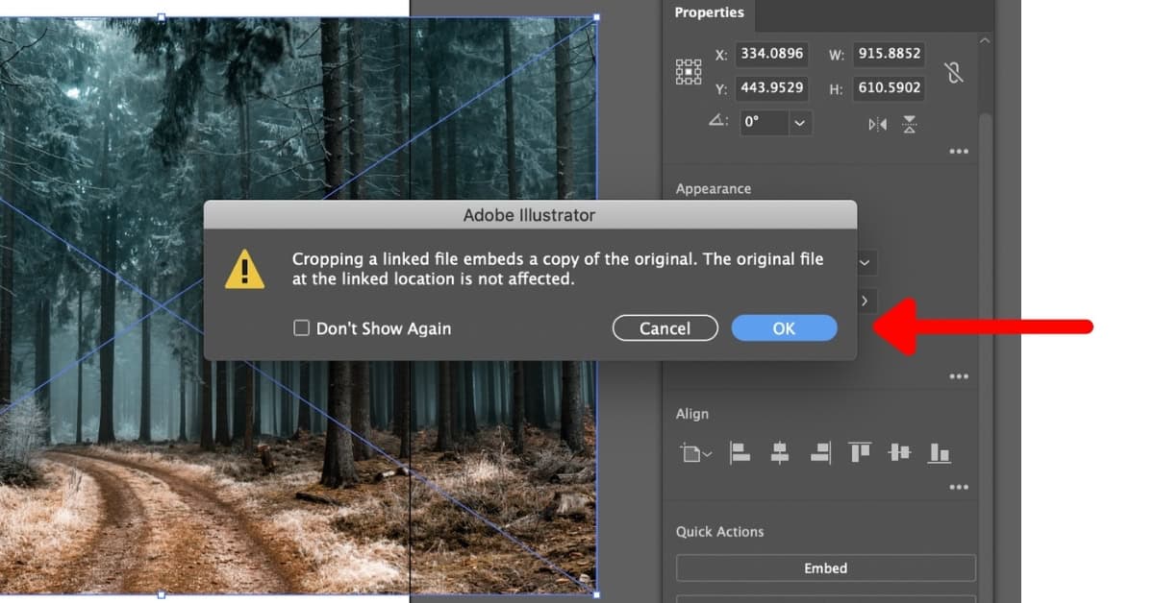This screenshot has height=603, width=1154.
Task: Select the Vertical Align Bottom icon
Action: [939, 452]
